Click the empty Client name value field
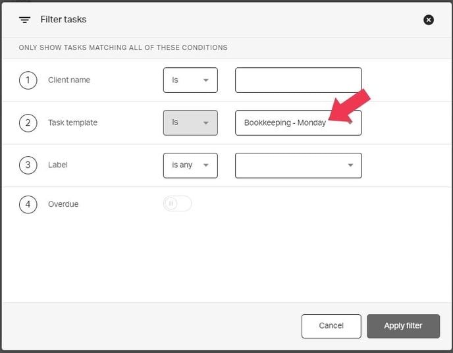This screenshot has height=353, width=453. [x=298, y=80]
